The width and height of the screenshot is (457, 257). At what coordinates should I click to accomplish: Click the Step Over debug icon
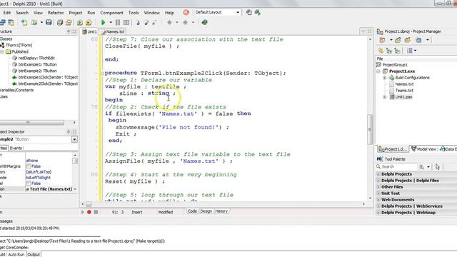[146, 22]
